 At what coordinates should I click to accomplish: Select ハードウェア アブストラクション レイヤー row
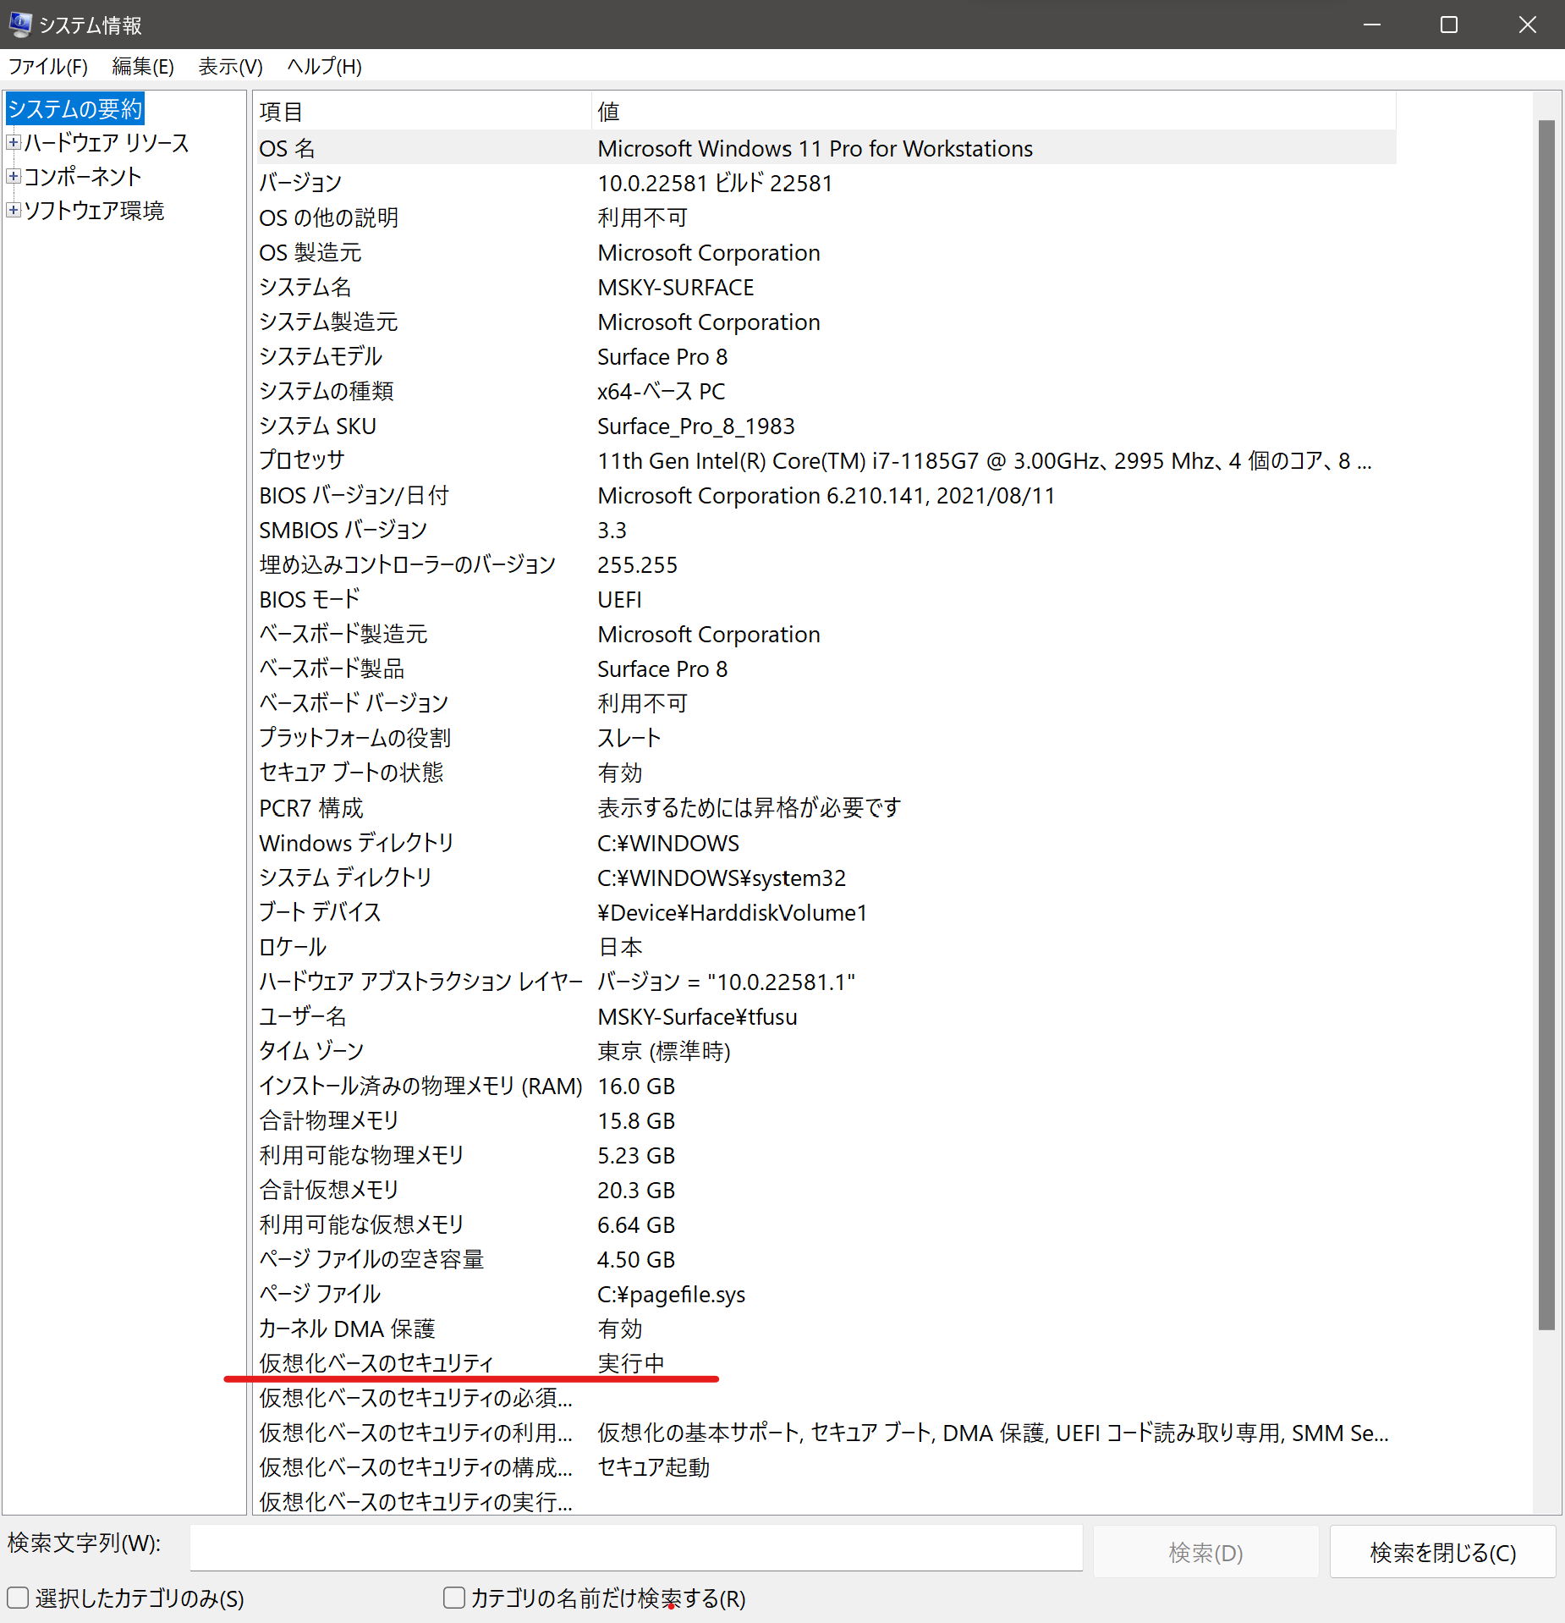point(825,982)
